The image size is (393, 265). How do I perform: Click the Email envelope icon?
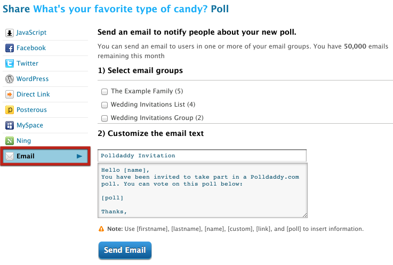tap(10, 156)
